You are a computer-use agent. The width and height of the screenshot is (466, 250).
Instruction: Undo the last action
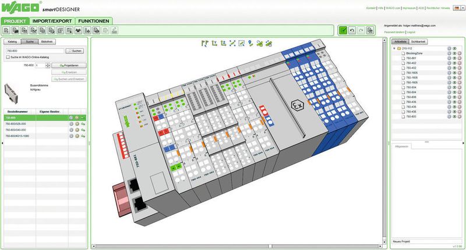352,30
